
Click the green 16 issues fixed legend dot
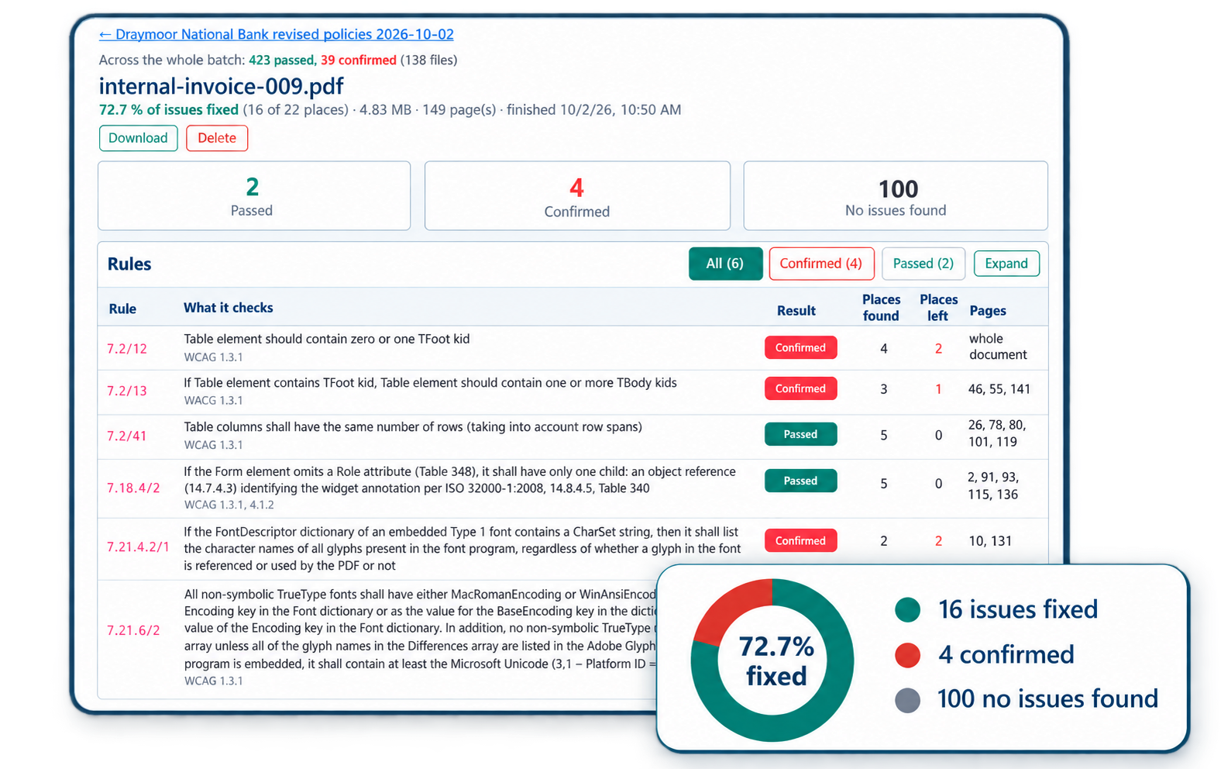point(907,610)
